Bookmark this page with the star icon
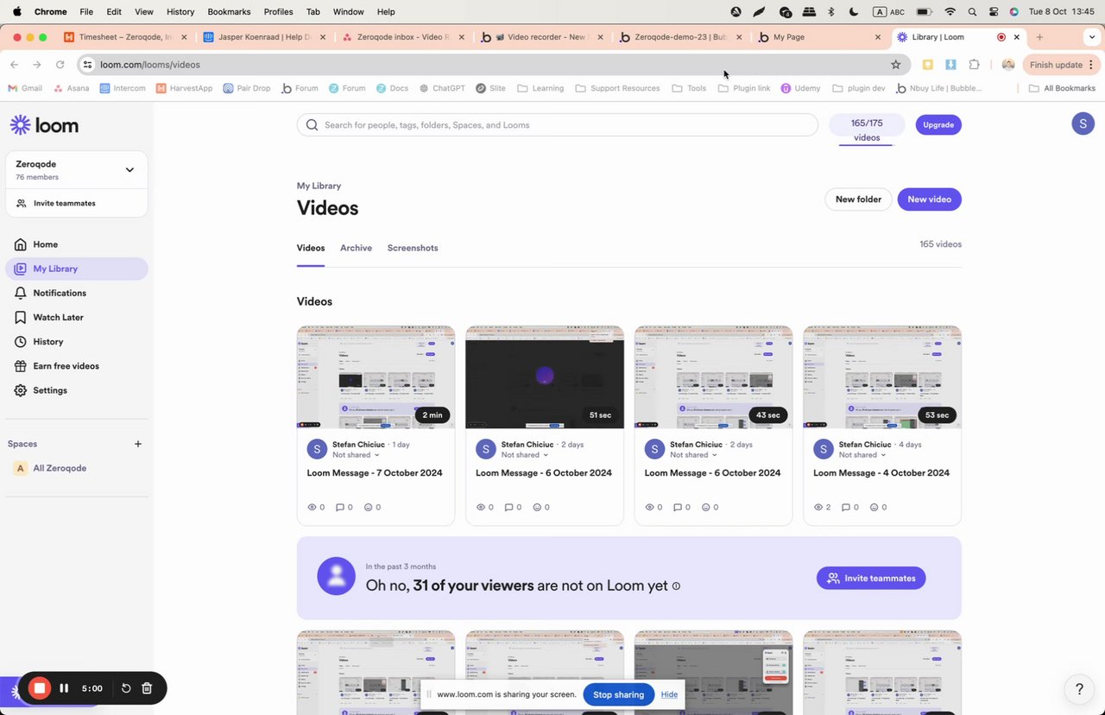This screenshot has height=715, width=1105. 896,65
